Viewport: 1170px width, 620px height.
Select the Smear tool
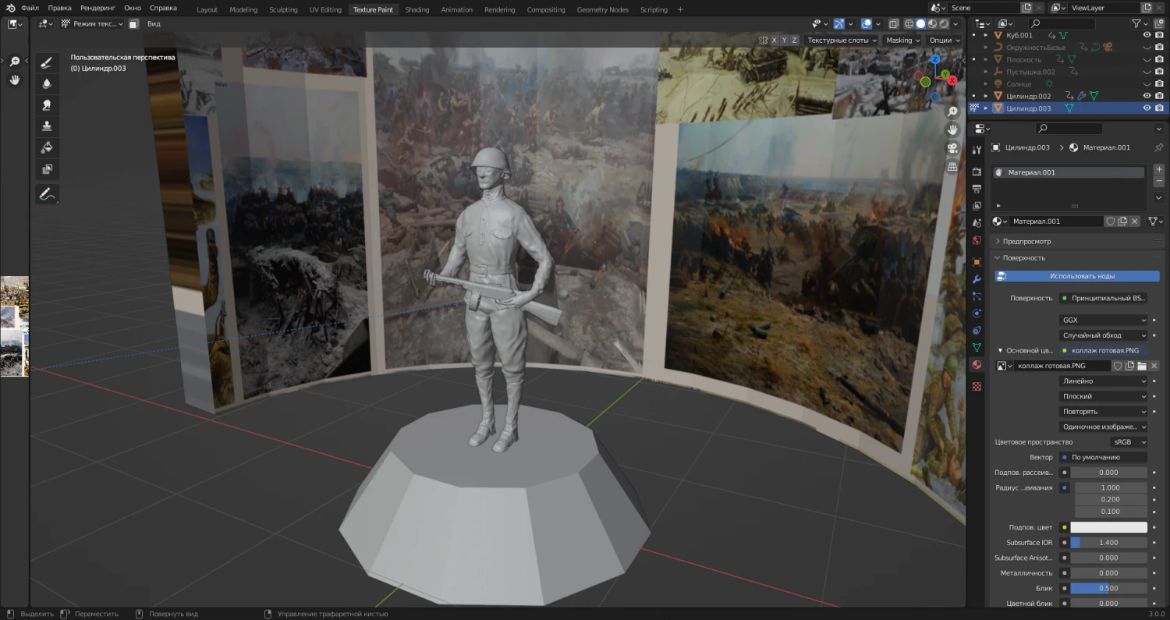[x=47, y=105]
